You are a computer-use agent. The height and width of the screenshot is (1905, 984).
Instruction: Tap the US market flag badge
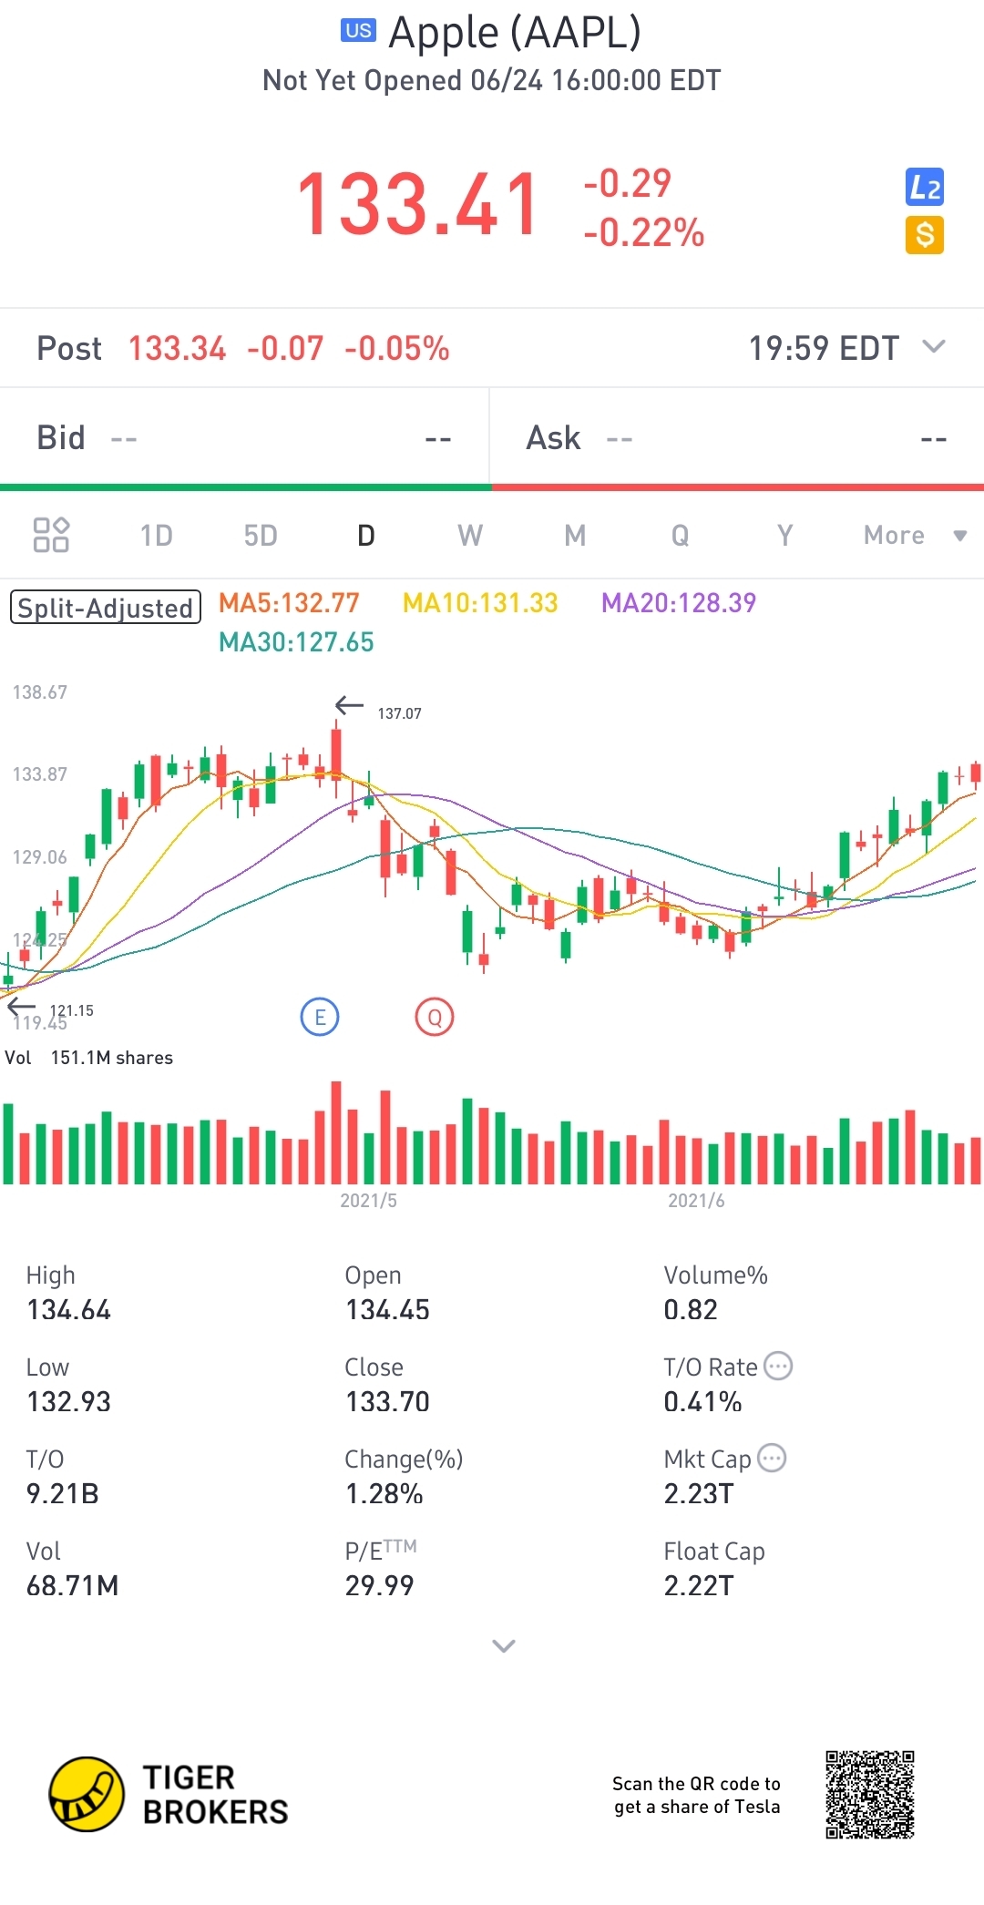click(x=358, y=31)
